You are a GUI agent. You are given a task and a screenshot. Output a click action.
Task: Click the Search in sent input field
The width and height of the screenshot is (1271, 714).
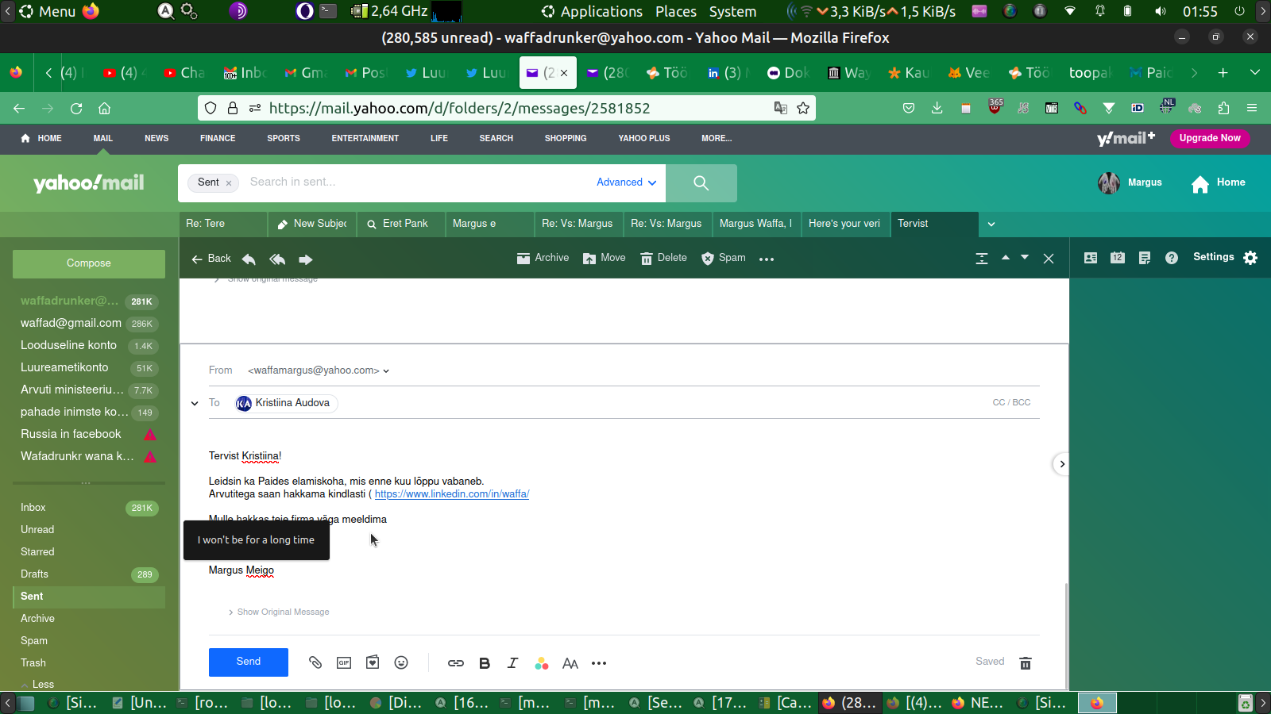click(417, 182)
